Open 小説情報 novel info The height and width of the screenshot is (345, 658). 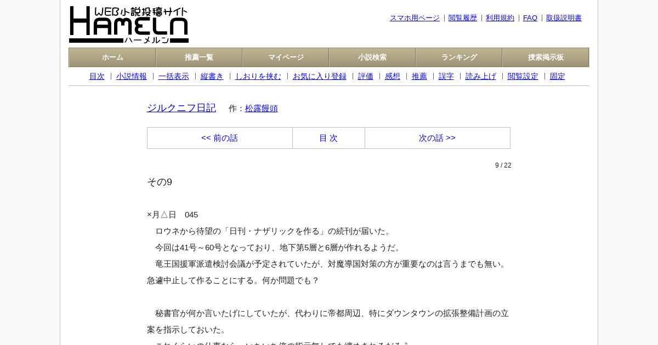click(132, 77)
